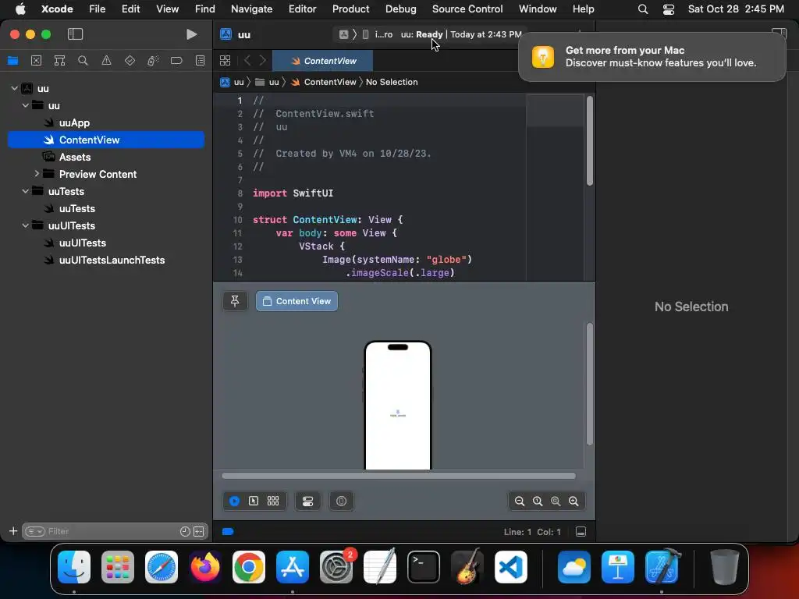Switch preview to Live mode
This screenshot has width=799, height=599.
pos(234,502)
